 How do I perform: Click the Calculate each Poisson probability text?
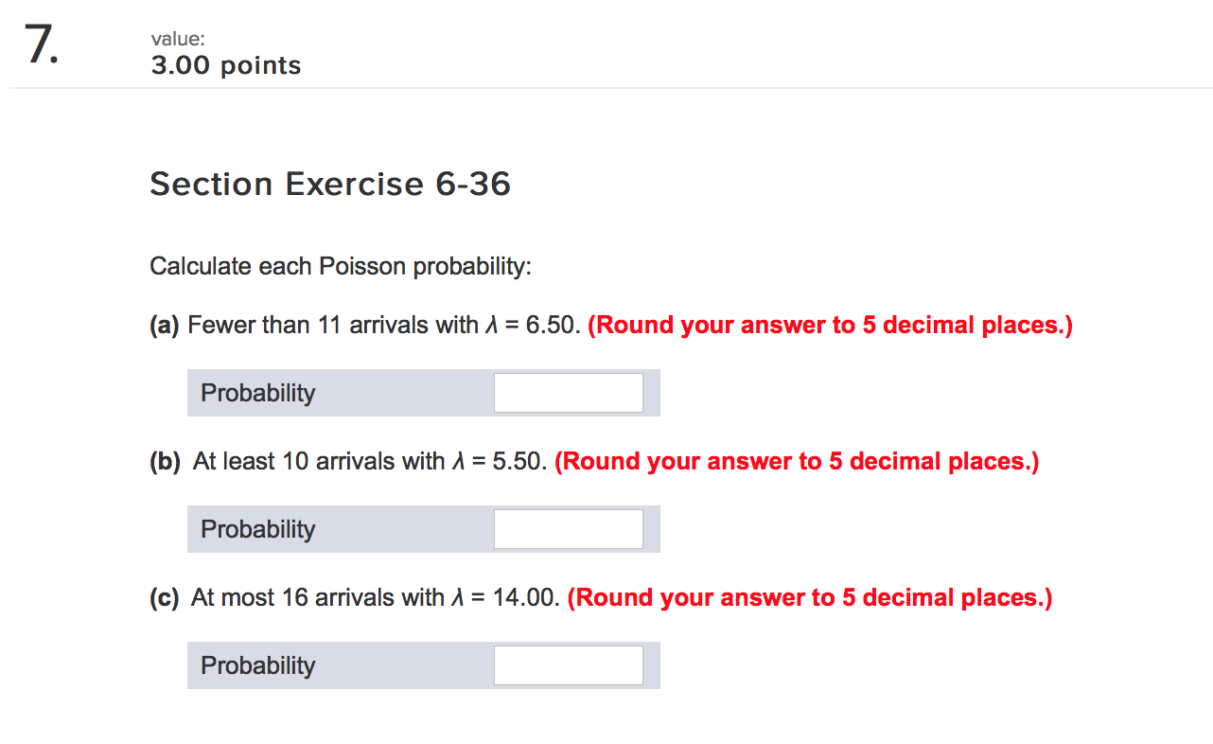pyautogui.click(x=341, y=266)
